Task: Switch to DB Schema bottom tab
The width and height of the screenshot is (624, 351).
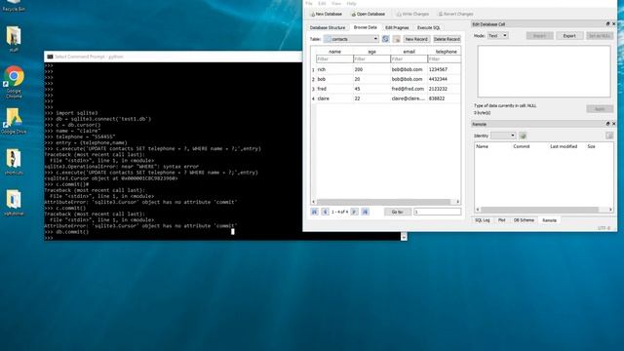Action: click(524, 220)
